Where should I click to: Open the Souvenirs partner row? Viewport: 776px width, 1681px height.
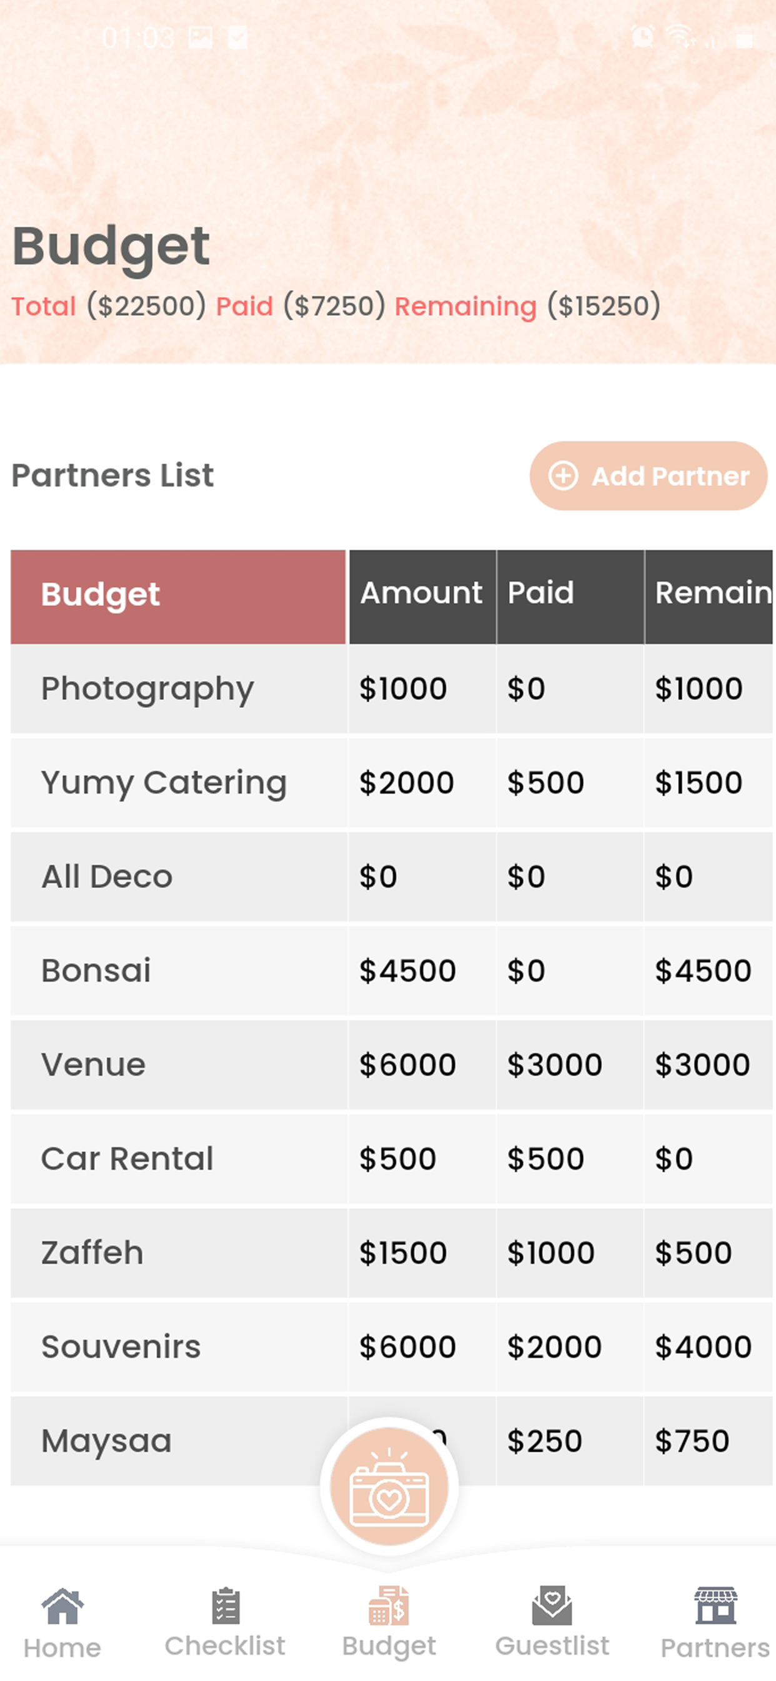391,1346
